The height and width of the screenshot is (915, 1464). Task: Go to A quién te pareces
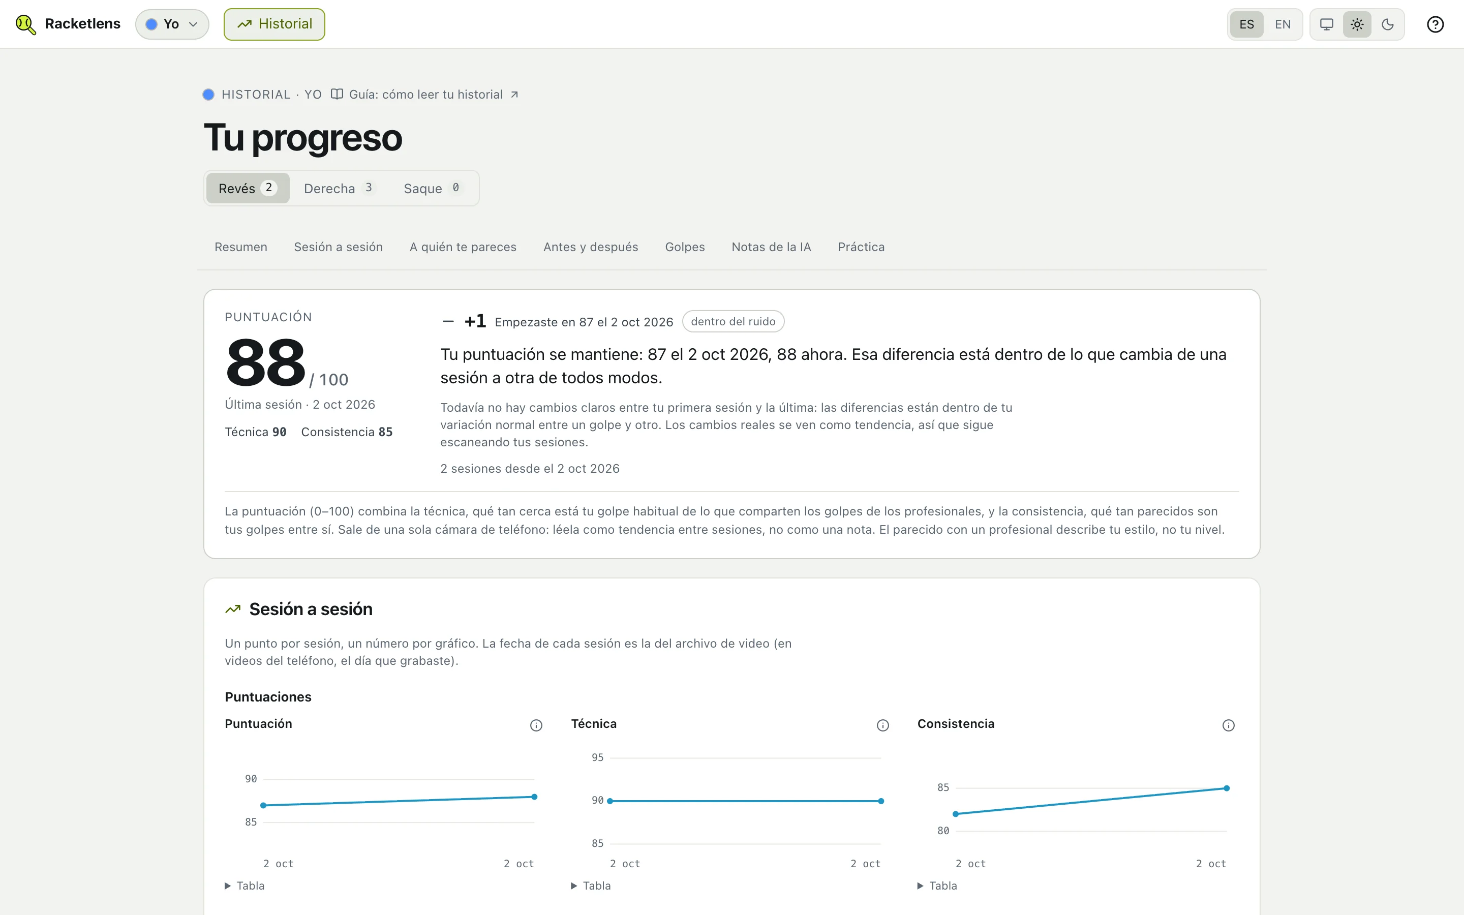[x=463, y=247]
